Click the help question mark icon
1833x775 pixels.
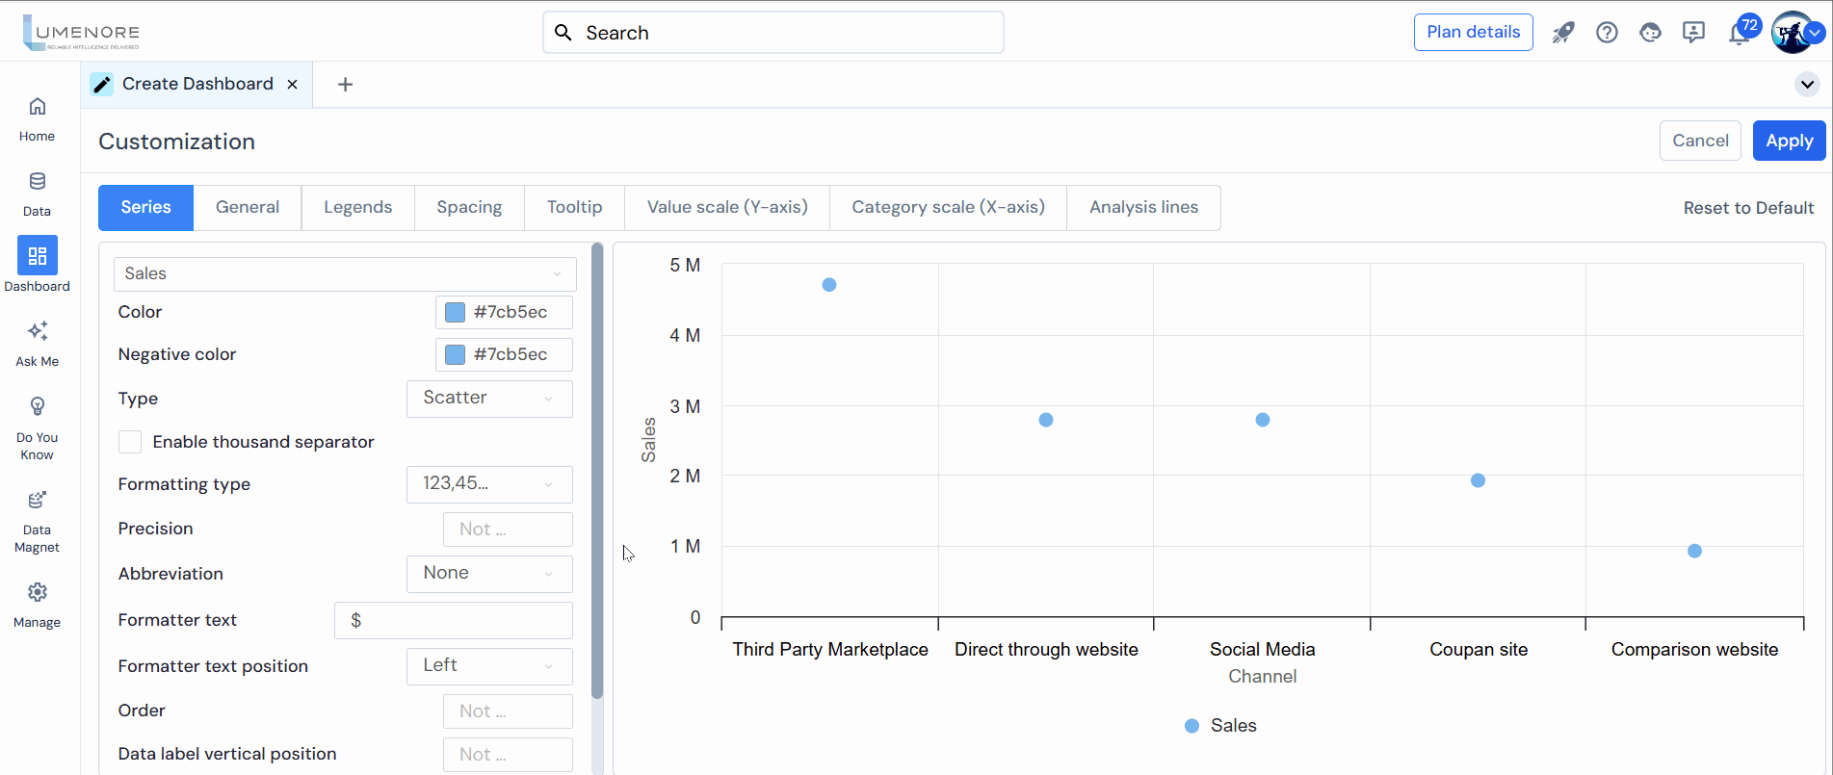click(x=1607, y=33)
